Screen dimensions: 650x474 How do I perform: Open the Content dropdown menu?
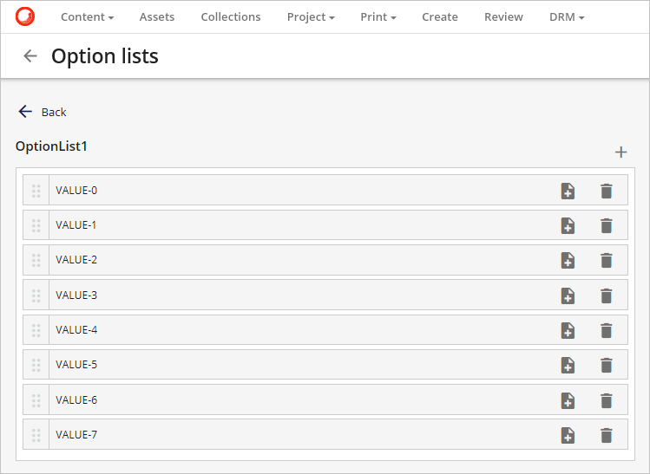click(x=88, y=16)
